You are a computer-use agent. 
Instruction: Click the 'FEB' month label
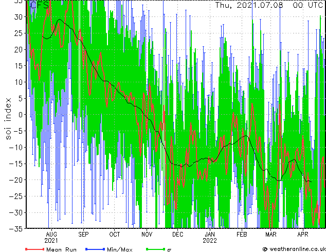(242, 235)
